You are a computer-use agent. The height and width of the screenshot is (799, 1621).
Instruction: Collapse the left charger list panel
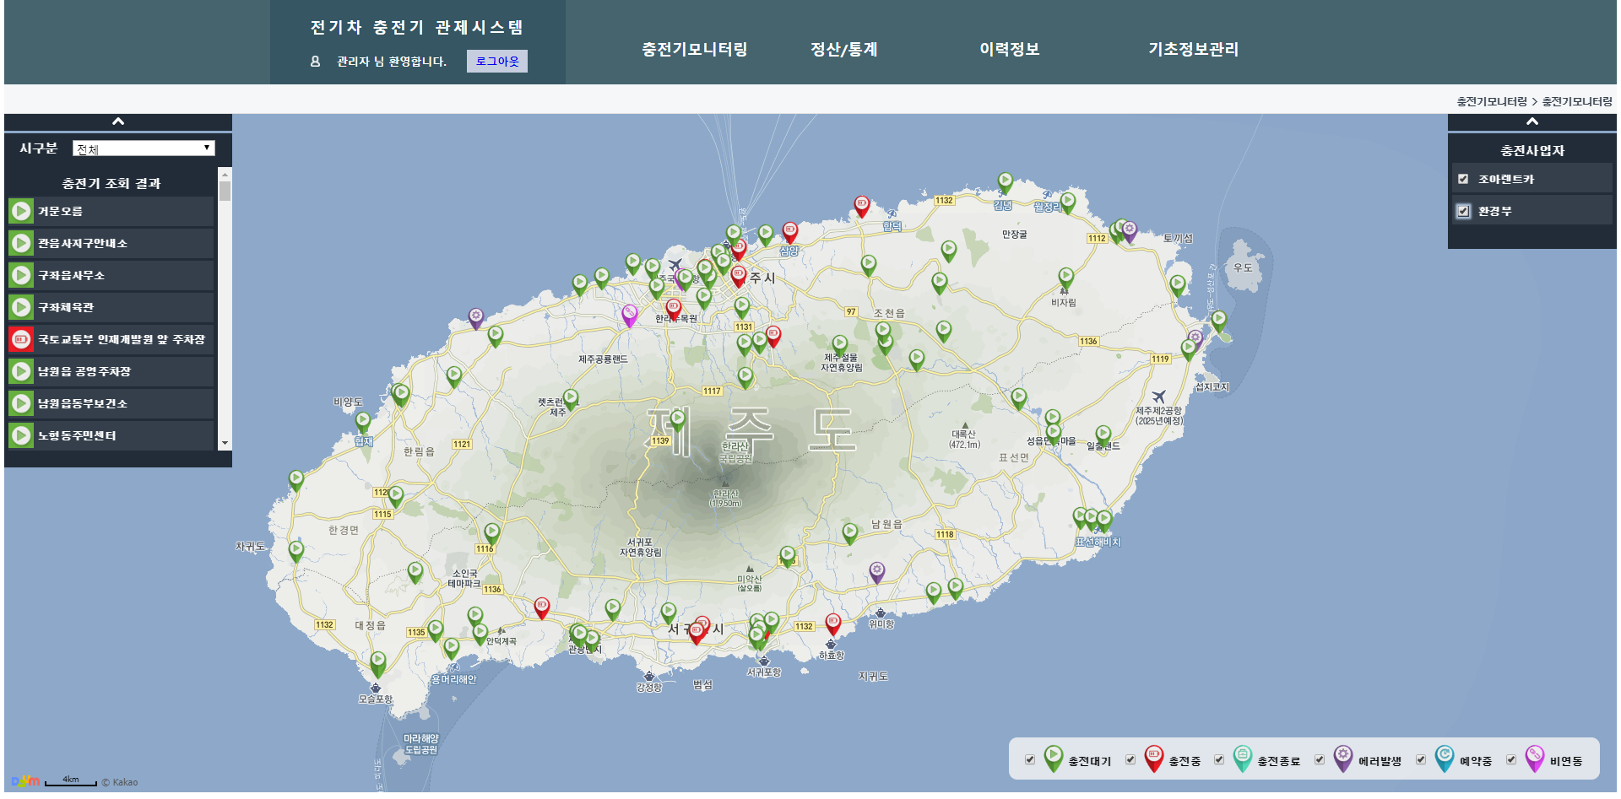(118, 121)
